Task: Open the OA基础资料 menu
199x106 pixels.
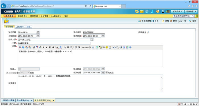Action: (56, 16)
